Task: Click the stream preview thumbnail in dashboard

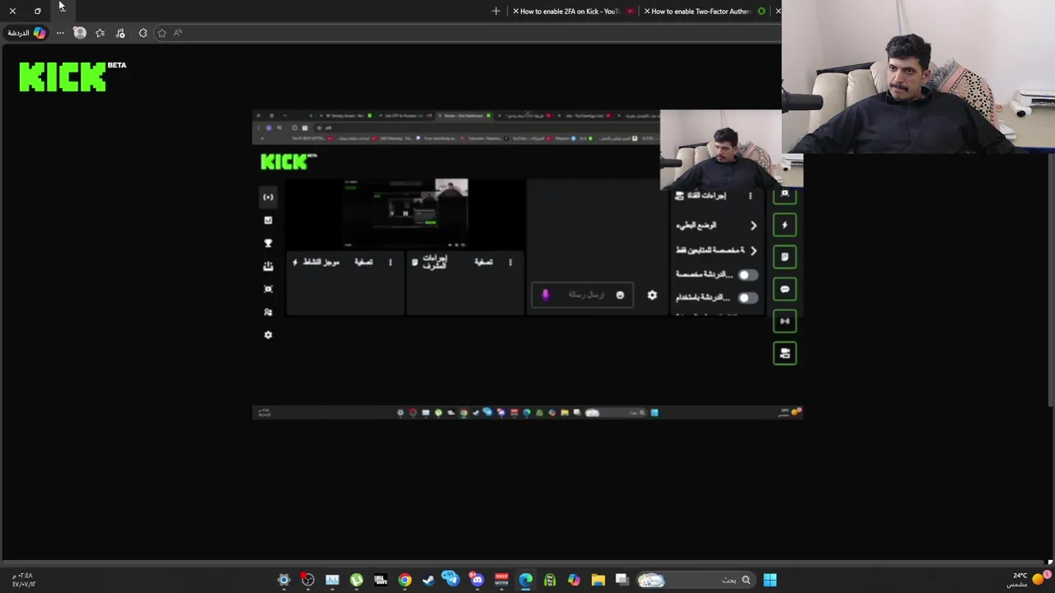Action: [x=406, y=213]
